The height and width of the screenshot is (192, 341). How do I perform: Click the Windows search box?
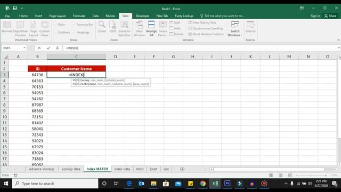tap(55, 183)
